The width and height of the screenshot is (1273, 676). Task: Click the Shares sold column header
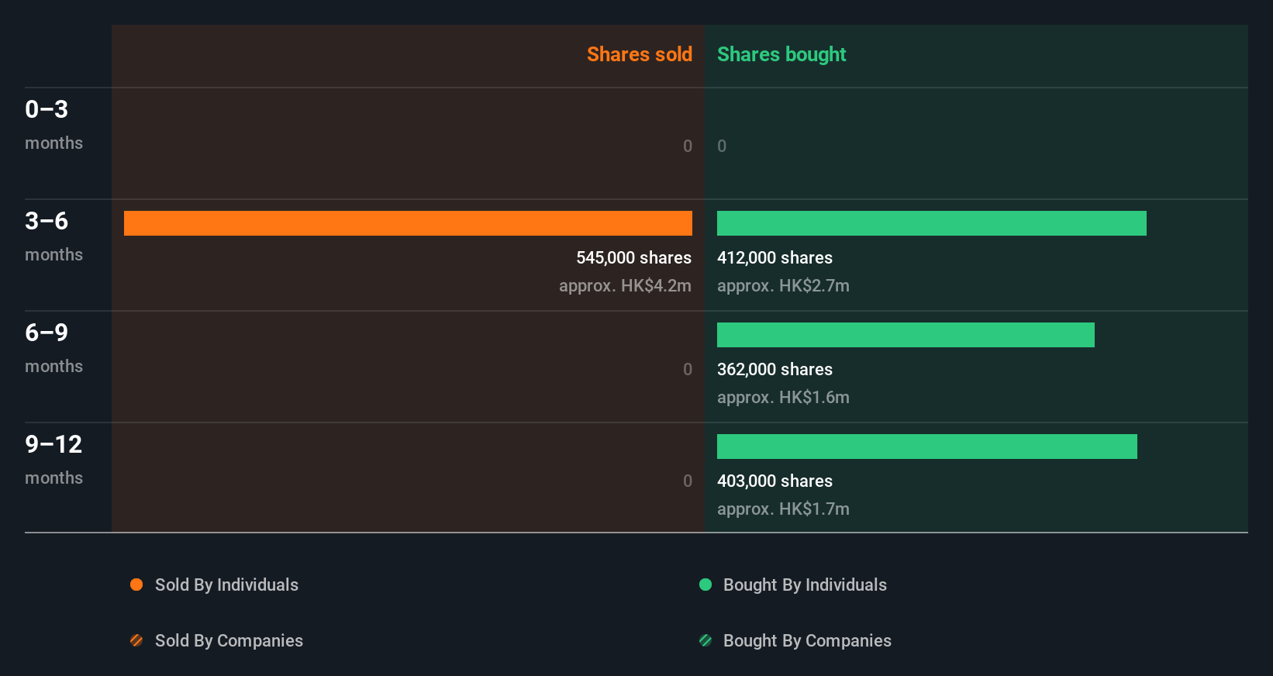[x=639, y=54]
